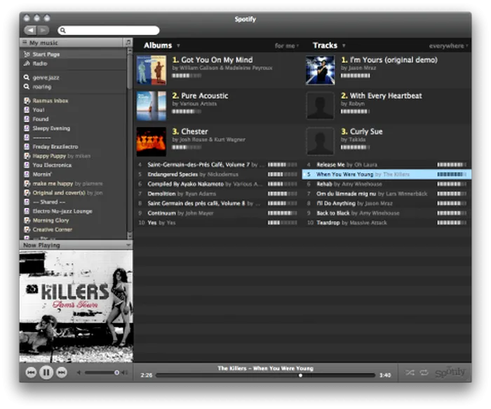
Task: Open the Mornin' playlist
Action: click(x=73, y=174)
